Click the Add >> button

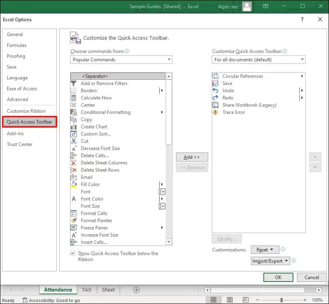point(192,157)
